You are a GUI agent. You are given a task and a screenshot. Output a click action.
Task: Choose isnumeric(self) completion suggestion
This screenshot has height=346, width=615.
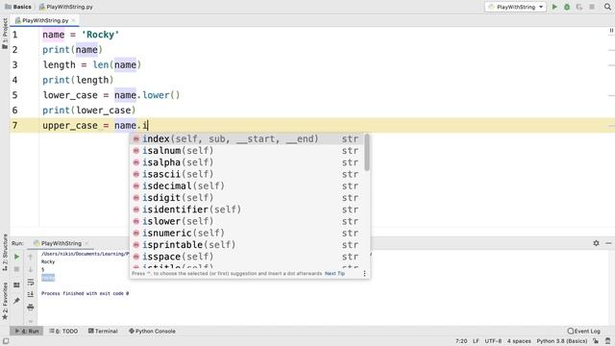[247, 233]
